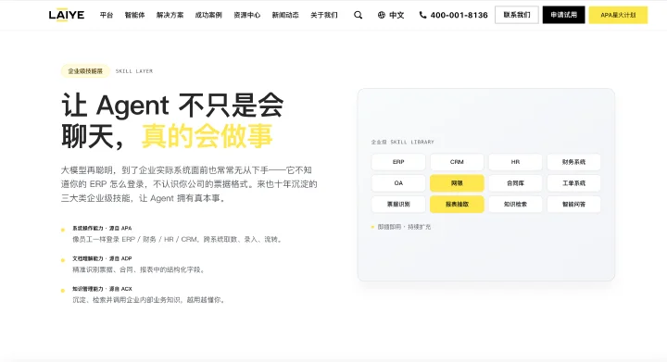Click the LAIYE logo
Image resolution: width=667 pixels, height=362 pixels.
(x=67, y=15)
